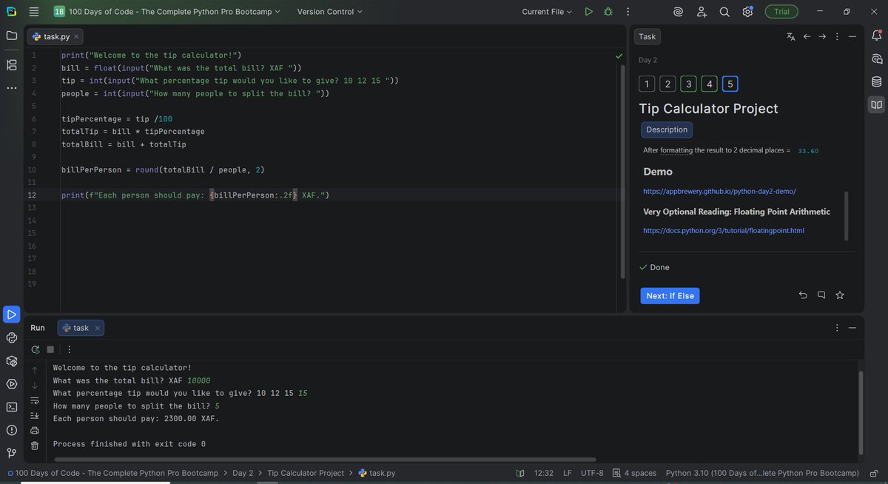Leave a comment on the task
Viewport: 888px width, 484px height.
point(821,295)
